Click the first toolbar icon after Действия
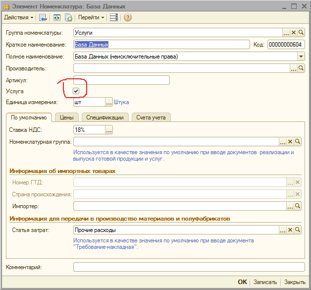Image resolution: width=311 pixels, height=290 pixels. pyautogui.click(x=43, y=17)
